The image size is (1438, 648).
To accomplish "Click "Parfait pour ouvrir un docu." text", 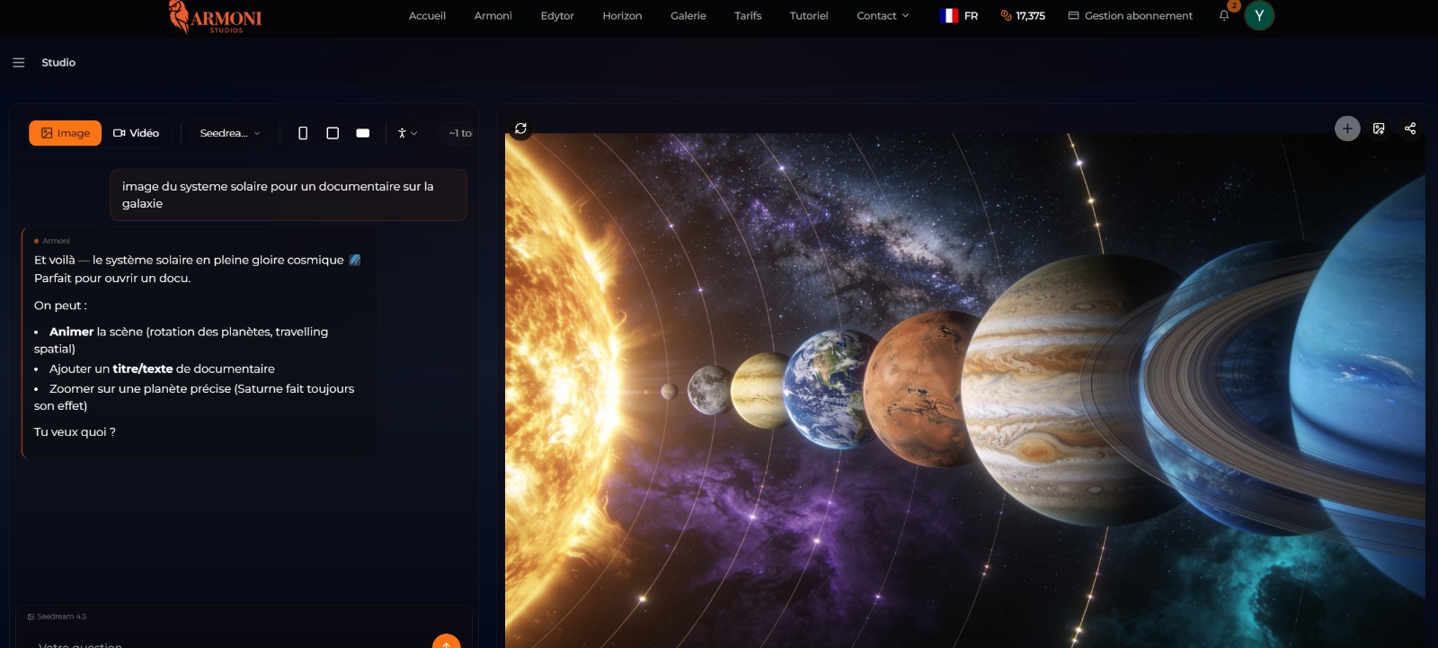I will pyautogui.click(x=112, y=278).
